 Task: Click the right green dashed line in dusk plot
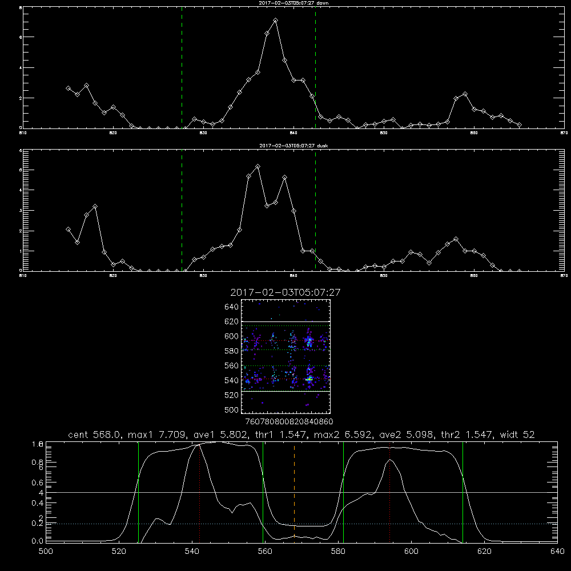pos(315,211)
